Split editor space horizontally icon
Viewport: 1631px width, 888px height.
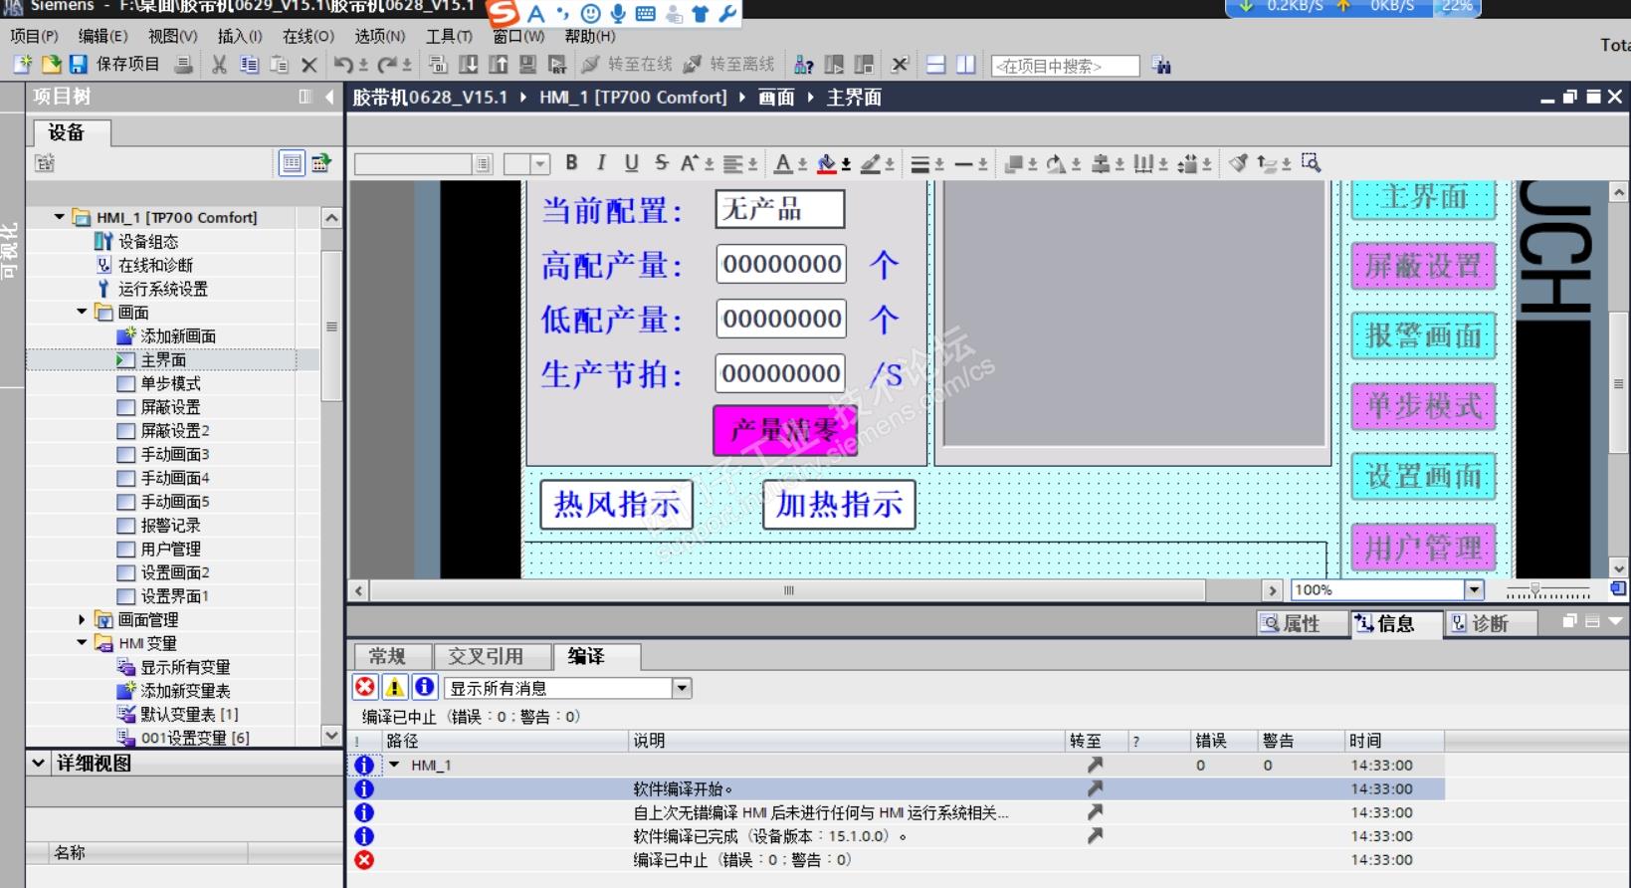pos(935,65)
